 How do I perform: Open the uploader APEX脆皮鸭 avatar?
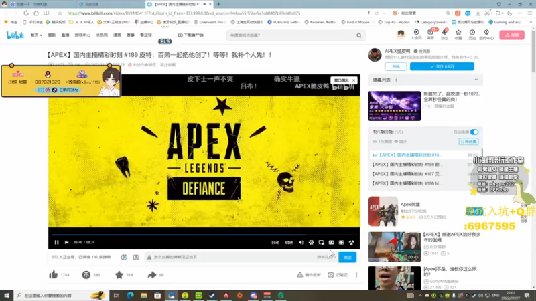[x=375, y=55]
